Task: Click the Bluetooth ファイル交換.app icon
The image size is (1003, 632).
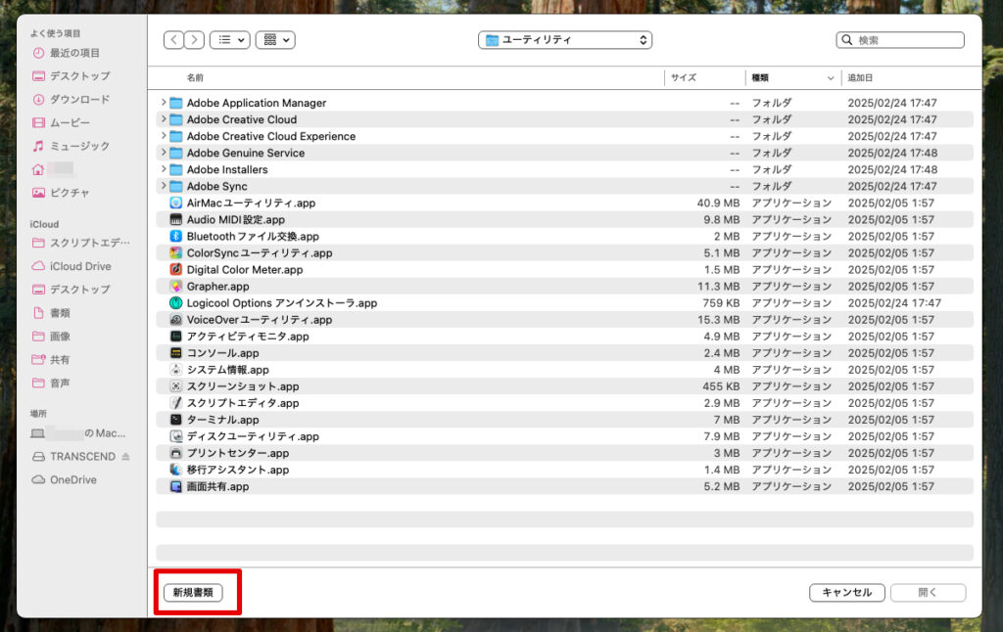Action: point(176,236)
